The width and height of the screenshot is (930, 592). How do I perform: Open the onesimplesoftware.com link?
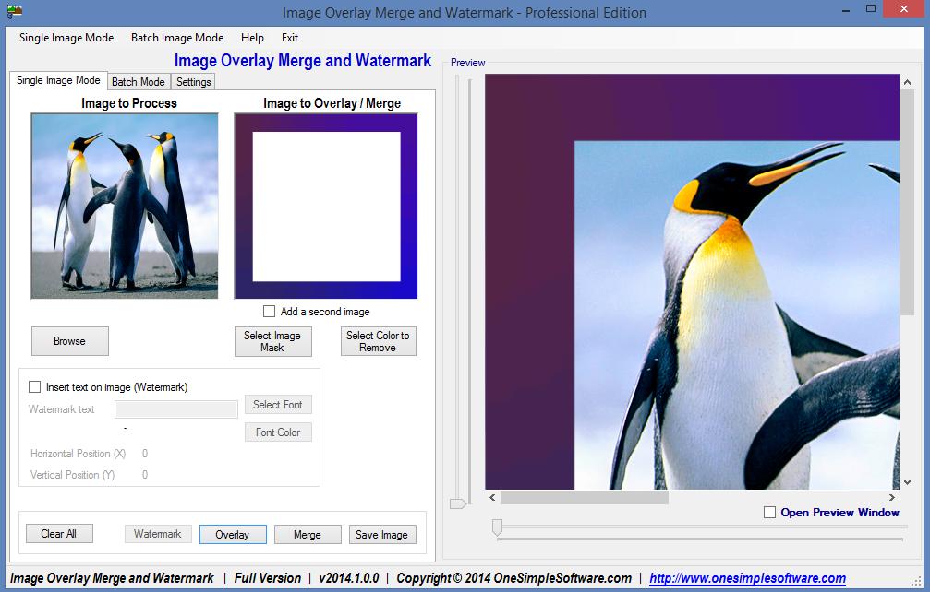click(747, 578)
